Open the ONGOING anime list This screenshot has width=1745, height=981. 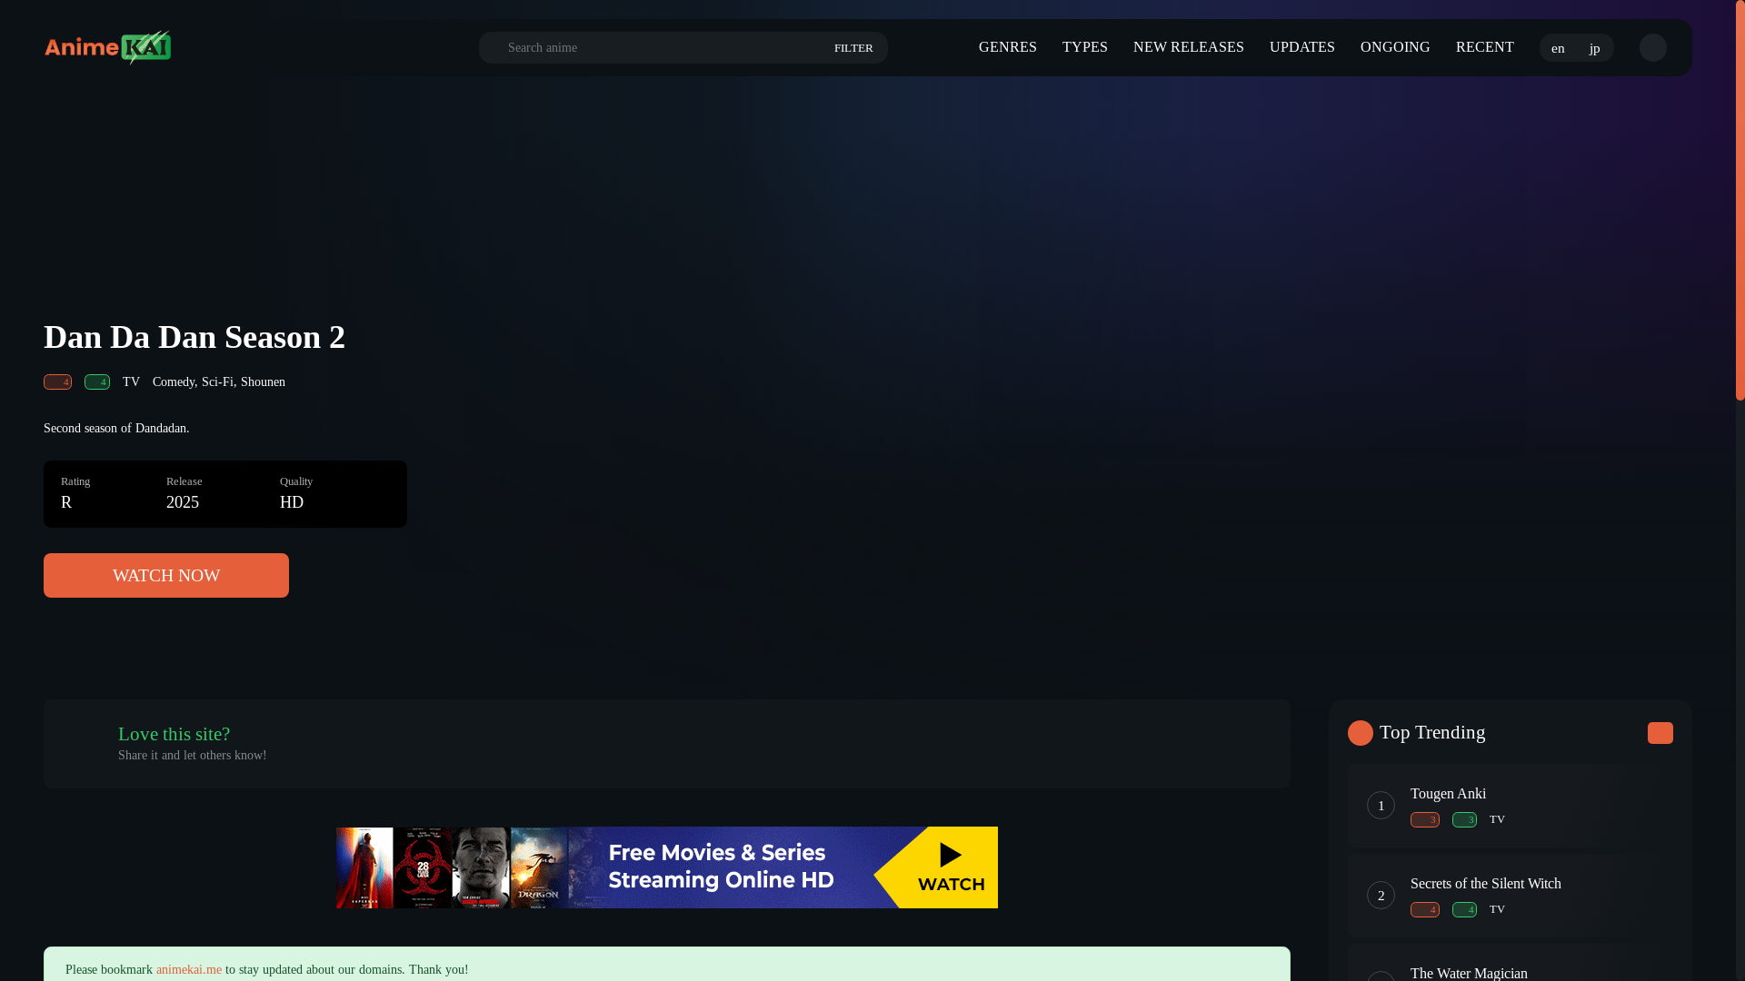1394,47
